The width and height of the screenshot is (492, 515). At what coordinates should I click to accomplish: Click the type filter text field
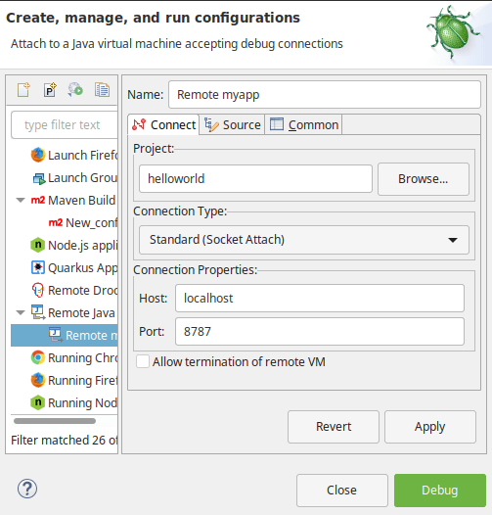(x=65, y=124)
